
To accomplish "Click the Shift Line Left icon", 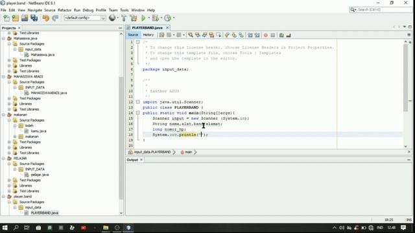I will (250, 35).
